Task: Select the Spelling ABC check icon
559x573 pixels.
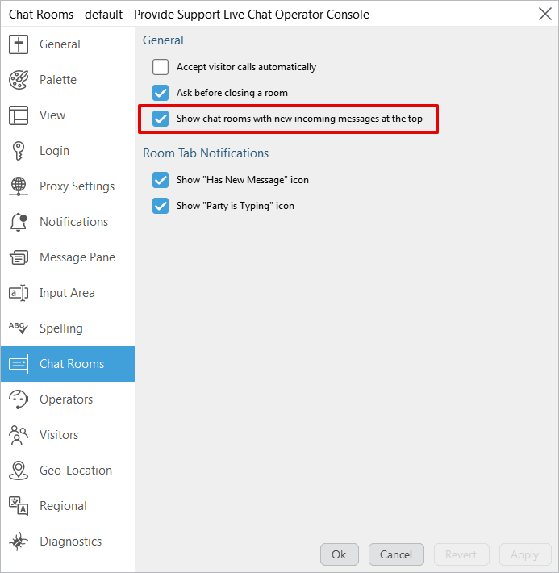Action: [x=19, y=328]
